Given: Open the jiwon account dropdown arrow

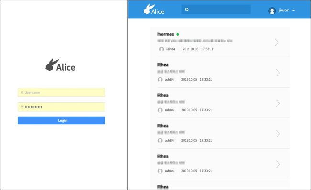Looking at the screenshot, I should [x=294, y=11].
